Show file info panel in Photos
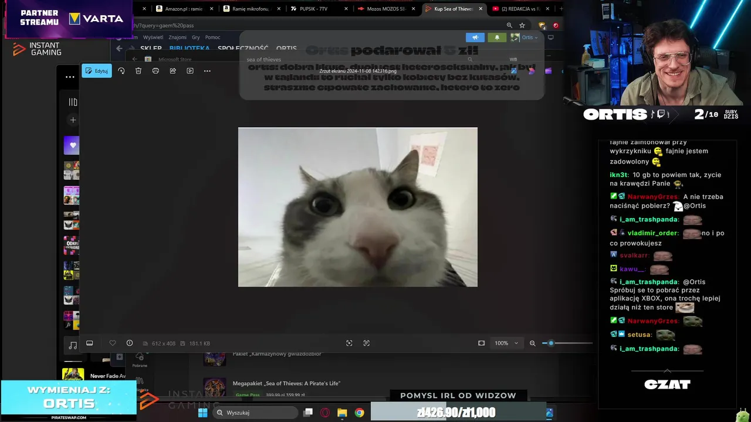Viewport: 751px width, 422px height. [x=130, y=343]
